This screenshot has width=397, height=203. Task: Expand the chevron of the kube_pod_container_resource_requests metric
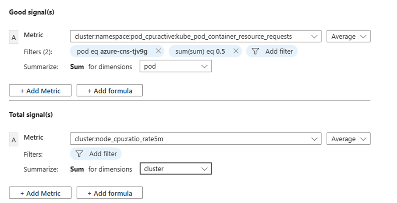(314, 36)
